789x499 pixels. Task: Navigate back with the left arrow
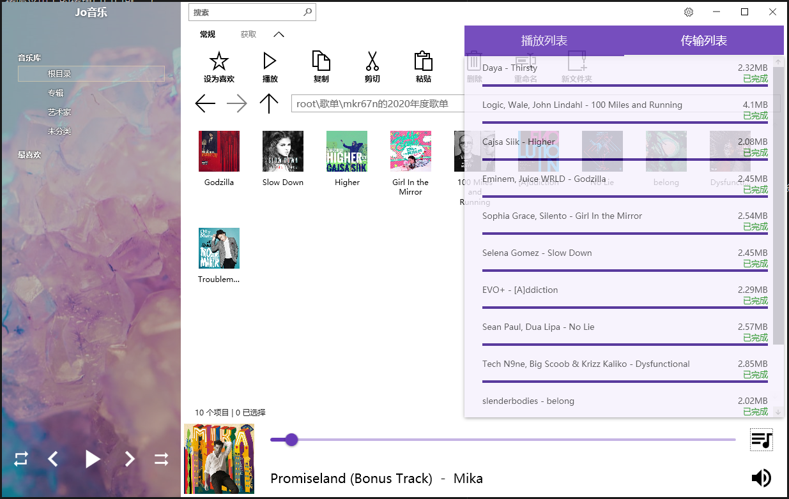point(205,103)
